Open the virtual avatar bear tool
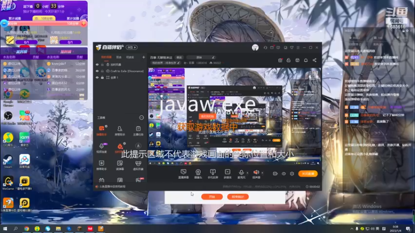 pos(138,165)
